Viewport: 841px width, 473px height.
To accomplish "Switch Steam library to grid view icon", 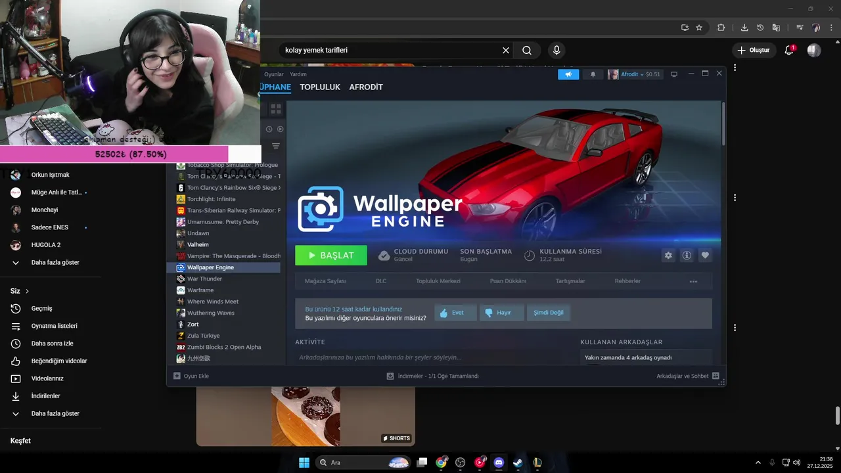I will click(x=276, y=108).
